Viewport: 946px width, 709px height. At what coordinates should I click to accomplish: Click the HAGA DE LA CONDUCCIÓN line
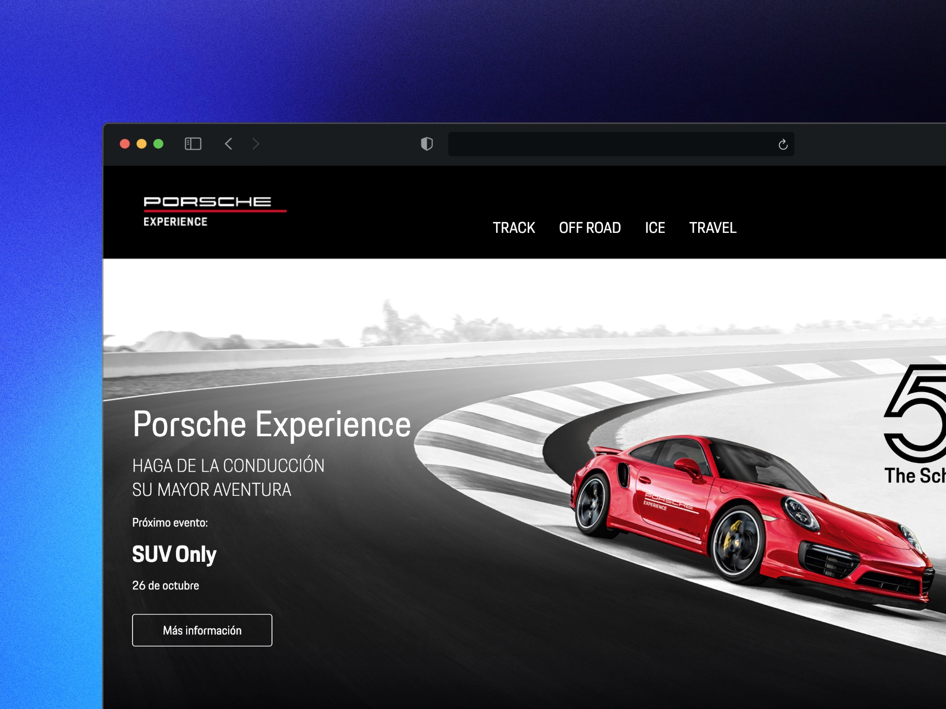[228, 466]
